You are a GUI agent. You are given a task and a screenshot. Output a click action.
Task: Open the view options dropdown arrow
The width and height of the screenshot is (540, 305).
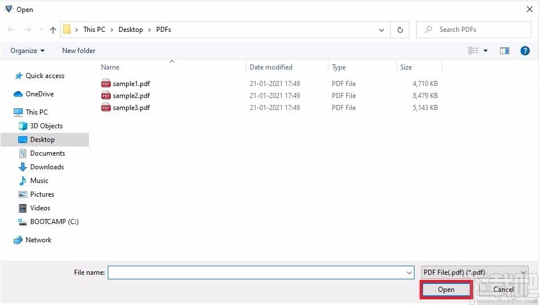coord(486,51)
